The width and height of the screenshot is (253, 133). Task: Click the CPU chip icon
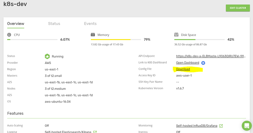[x=9, y=34]
